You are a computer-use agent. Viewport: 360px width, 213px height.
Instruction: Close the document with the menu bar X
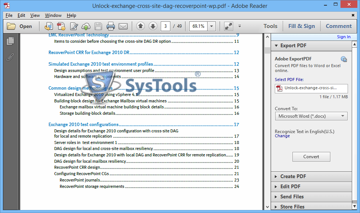pyautogui.click(x=353, y=15)
